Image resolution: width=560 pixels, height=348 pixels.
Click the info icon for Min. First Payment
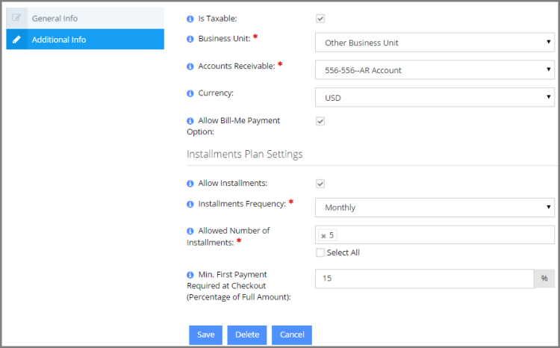(x=190, y=275)
